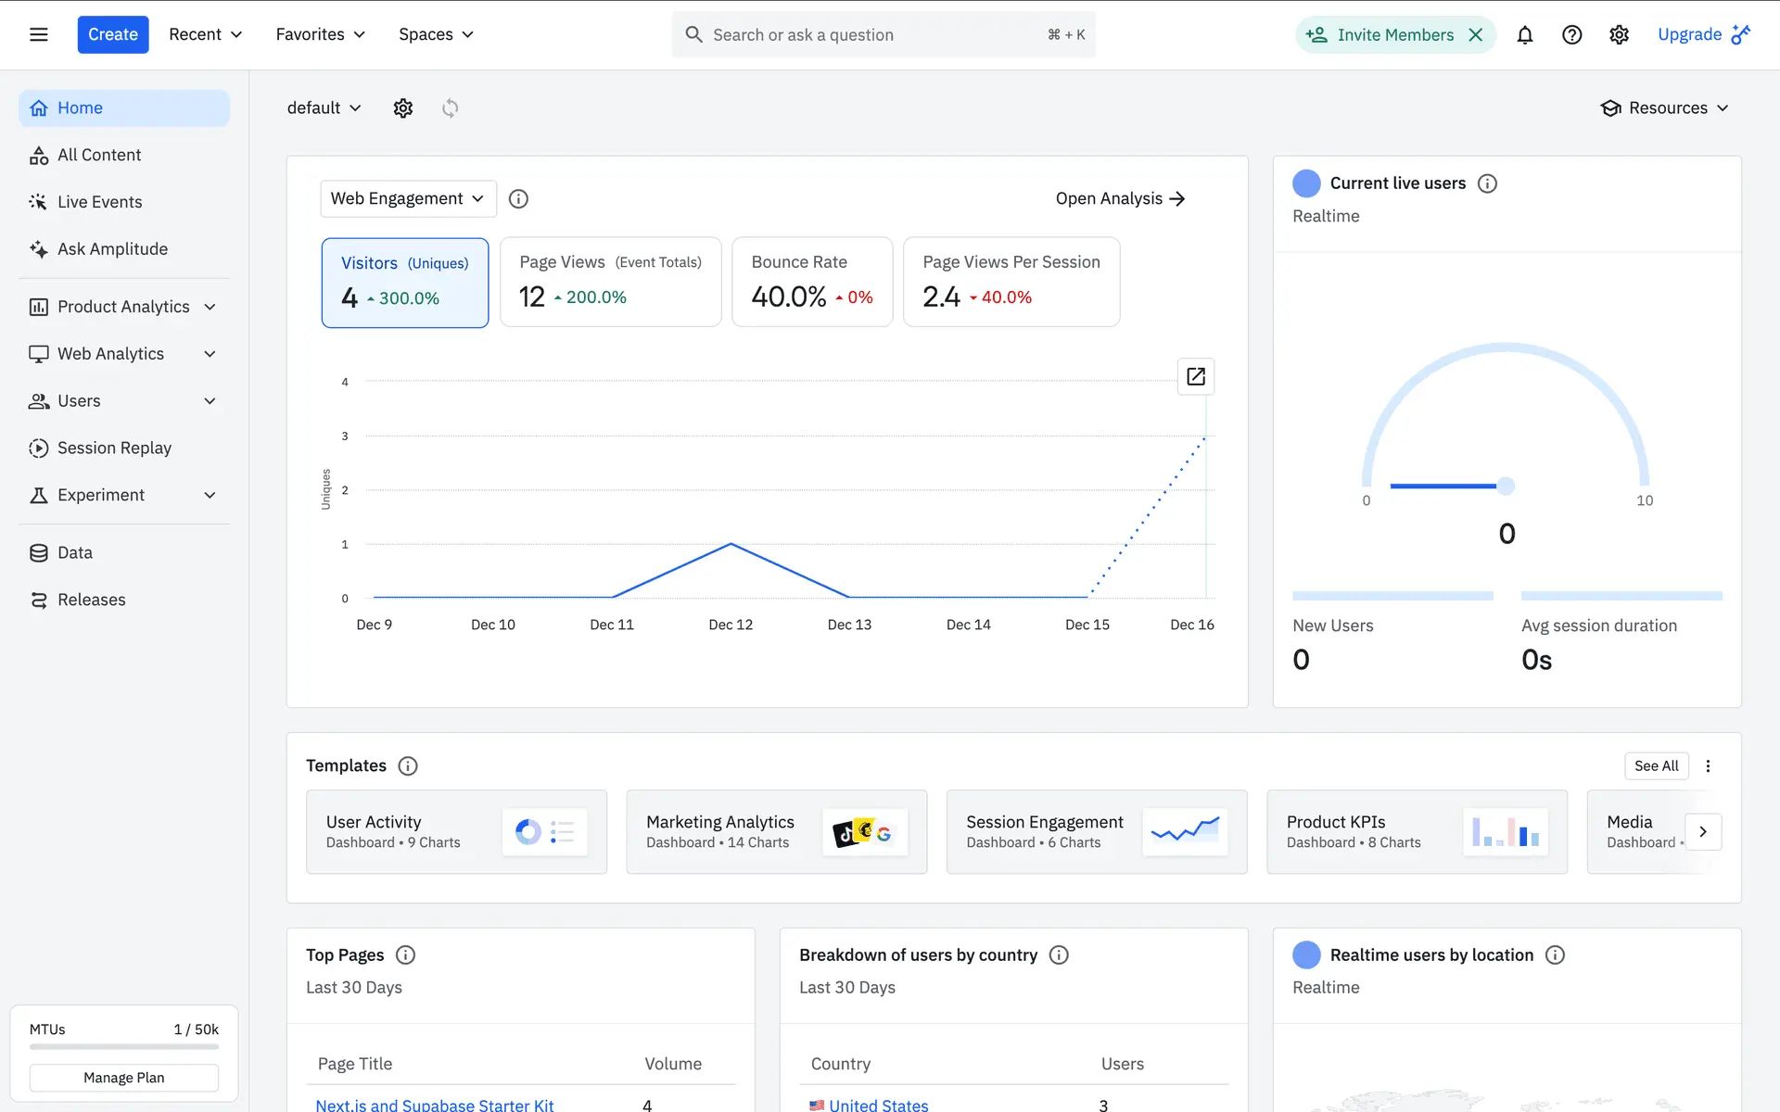Click the help question mark icon
The height and width of the screenshot is (1112, 1780).
(x=1571, y=35)
